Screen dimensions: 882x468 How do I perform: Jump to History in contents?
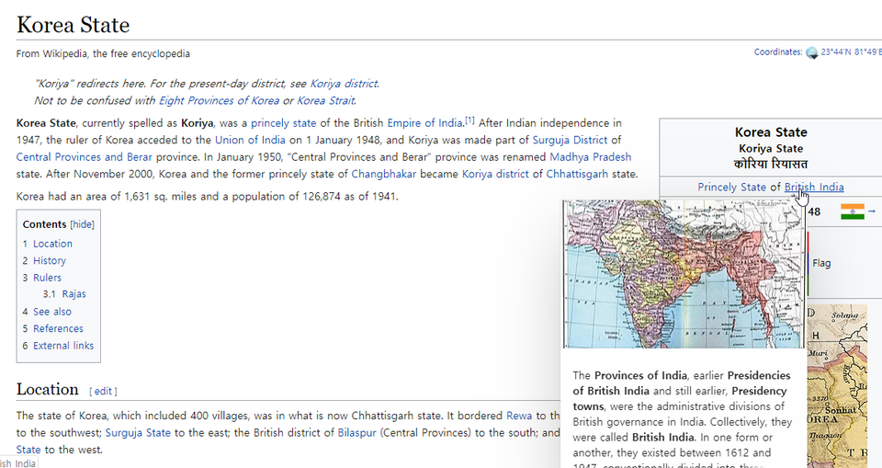point(50,260)
